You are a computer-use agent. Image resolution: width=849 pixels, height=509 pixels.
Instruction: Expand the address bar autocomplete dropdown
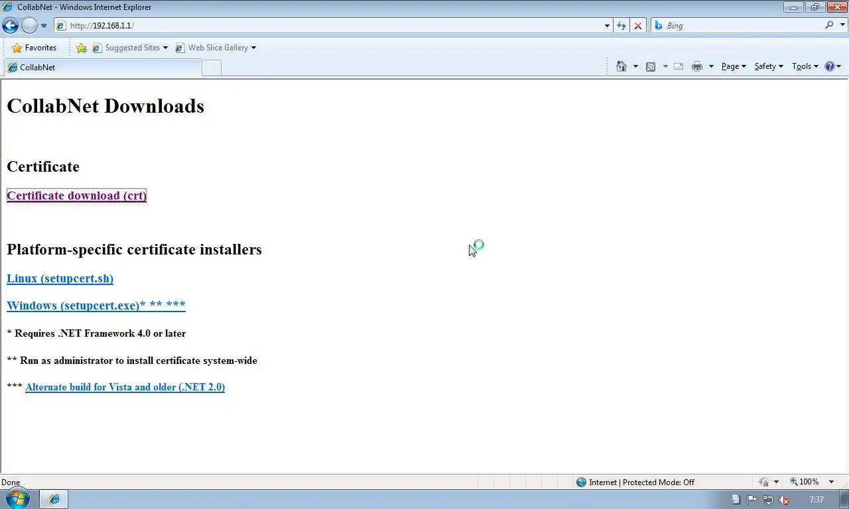pos(607,26)
